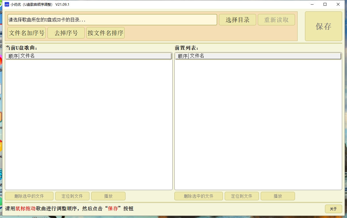Click 文件名加序号 to add number prefixes
Screen dimensions: 347x218
[27, 32]
